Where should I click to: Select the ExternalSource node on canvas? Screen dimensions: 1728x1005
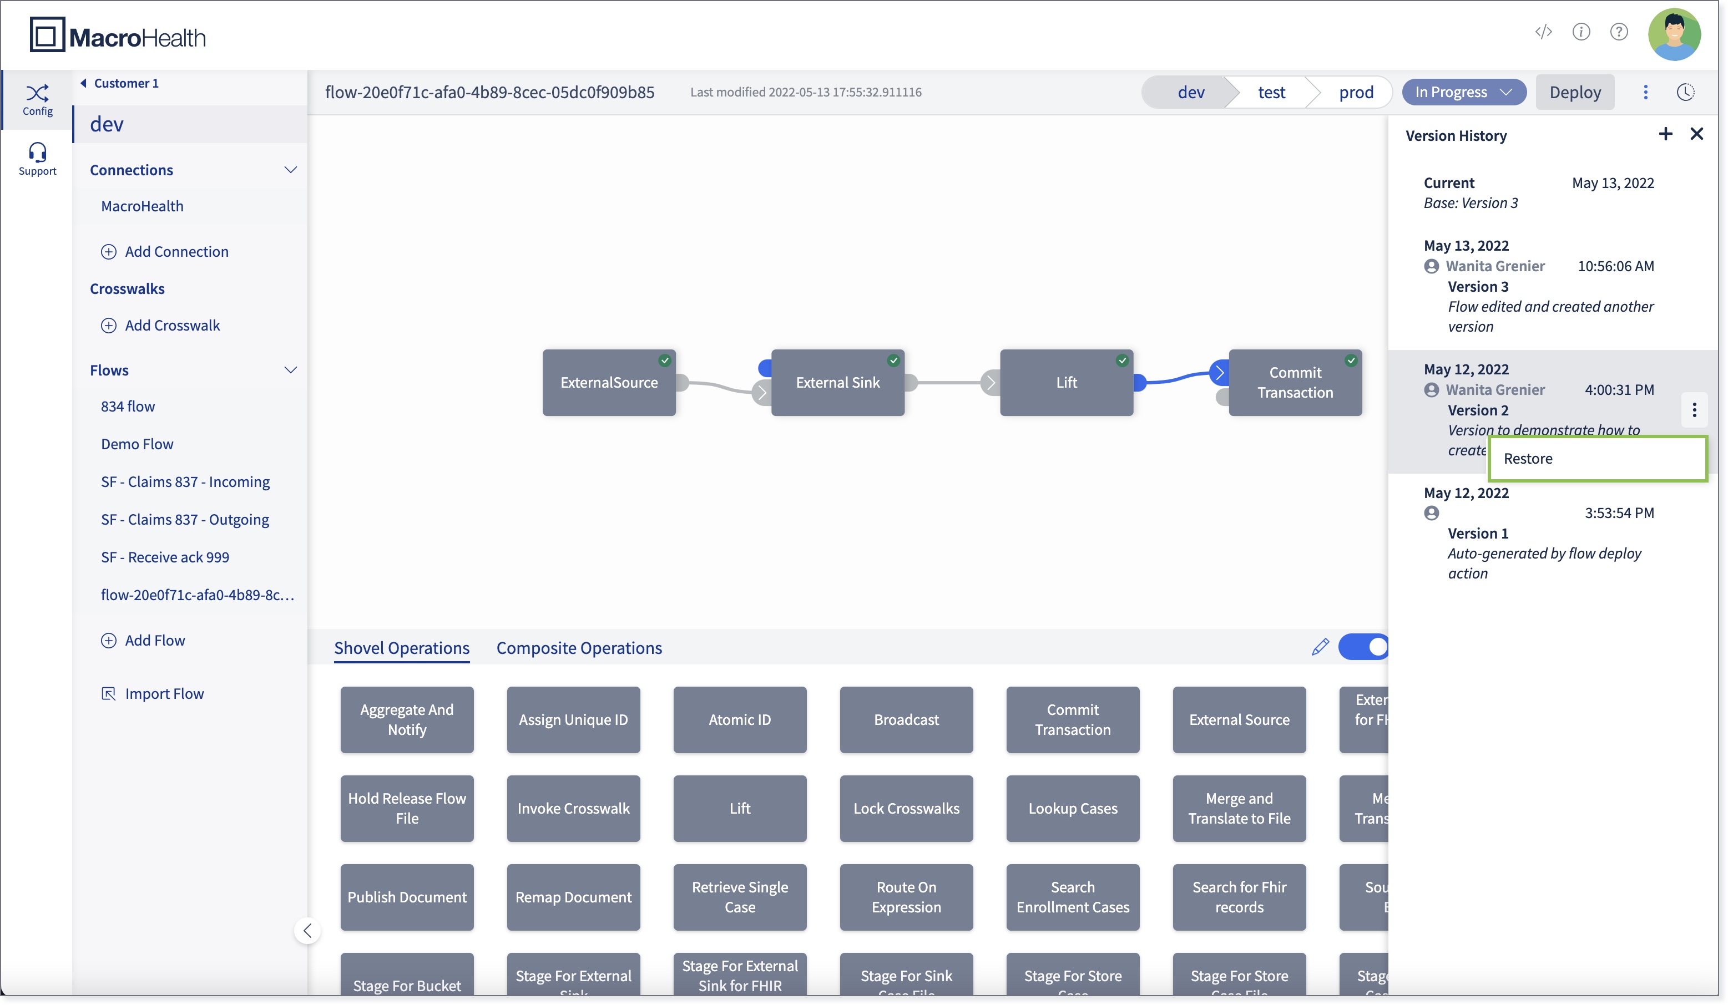click(609, 383)
